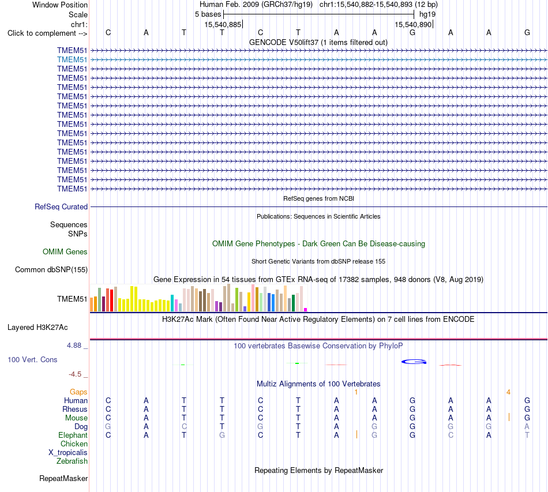The width and height of the screenshot is (548, 492).
Task: Select the Chicken alignment row label
Action: coord(74,444)
